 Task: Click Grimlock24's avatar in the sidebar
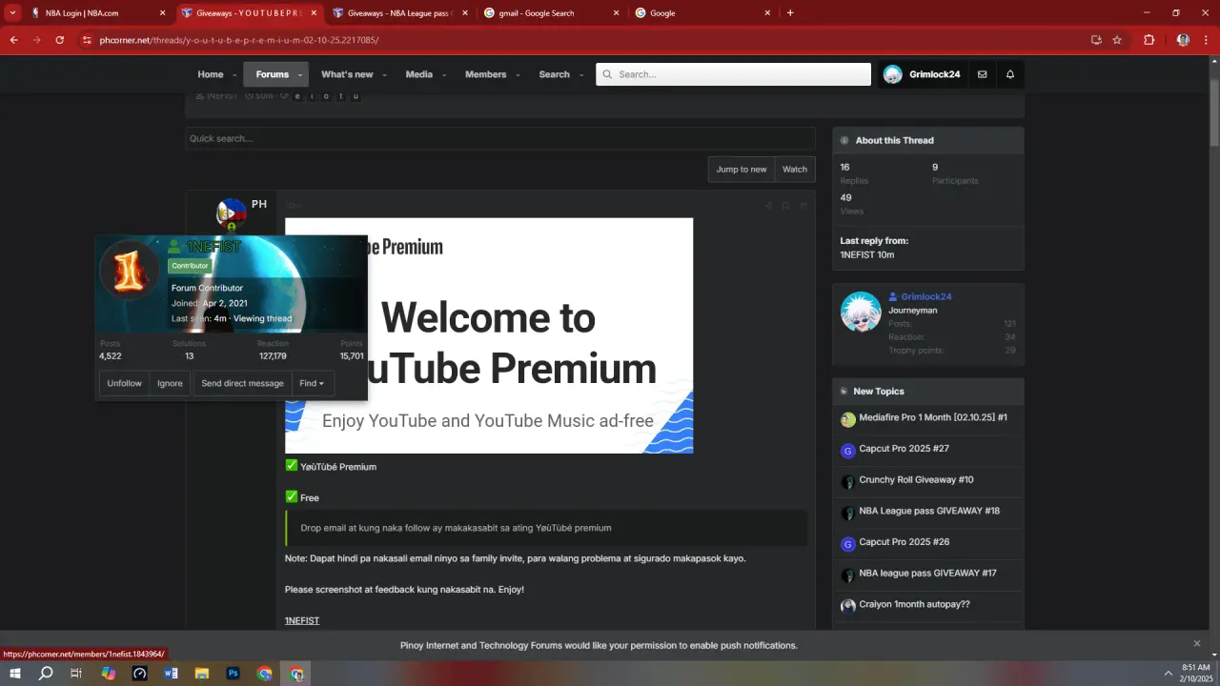tap(861, 312)
